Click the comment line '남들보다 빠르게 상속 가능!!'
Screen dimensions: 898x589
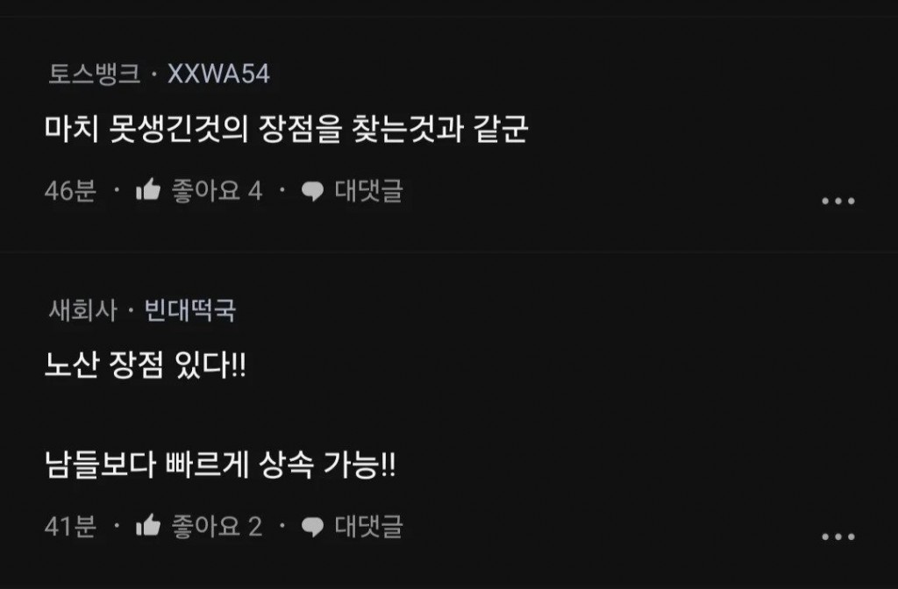click(x=220, y=465)
